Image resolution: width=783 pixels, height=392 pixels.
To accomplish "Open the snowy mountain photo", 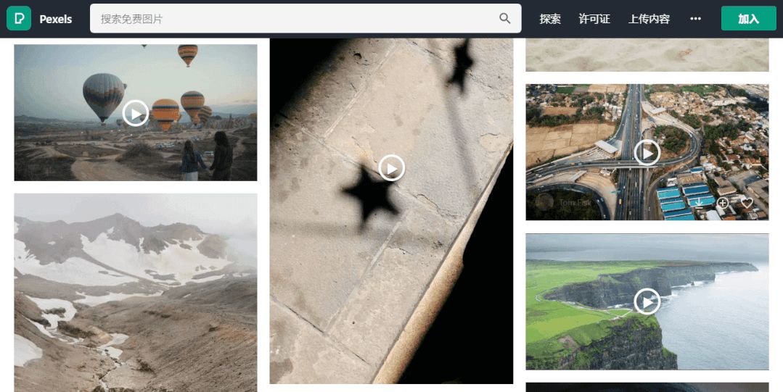I will 136,293.
